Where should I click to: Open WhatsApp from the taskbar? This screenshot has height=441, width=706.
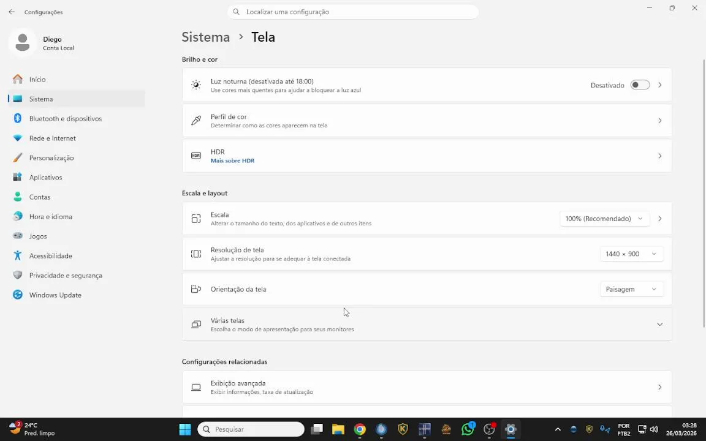(468, 429)
